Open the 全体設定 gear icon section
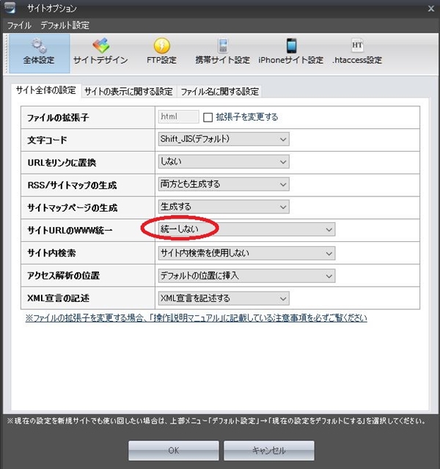The height and width of the screenshot is (469, 440). (39, 52)
